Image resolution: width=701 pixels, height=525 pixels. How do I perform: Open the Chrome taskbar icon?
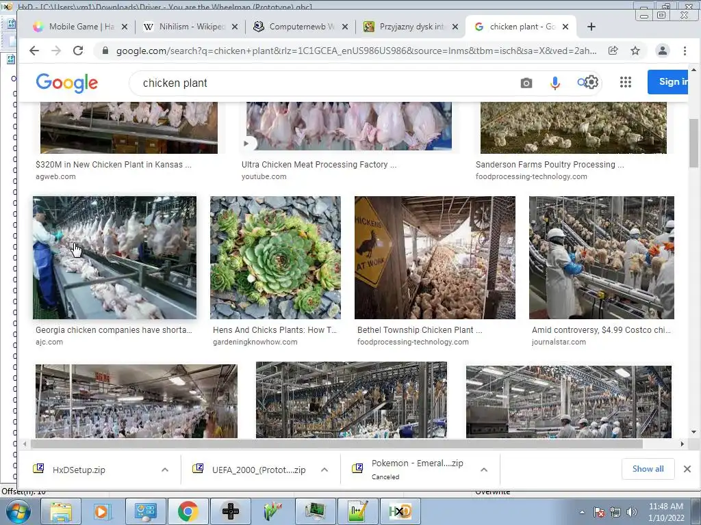188,511
